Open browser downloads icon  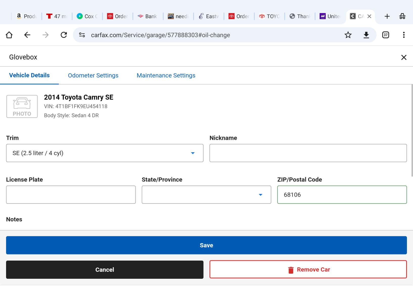pyautogui.click(x=366, y=35)
